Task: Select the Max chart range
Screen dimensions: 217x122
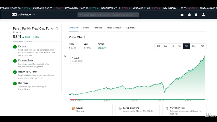Action: [194, 46]
